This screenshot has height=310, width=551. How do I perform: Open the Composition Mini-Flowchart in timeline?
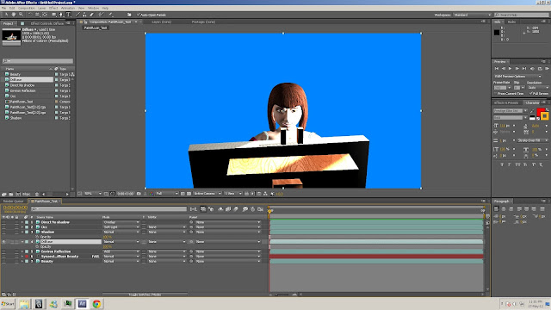[193, 209]
